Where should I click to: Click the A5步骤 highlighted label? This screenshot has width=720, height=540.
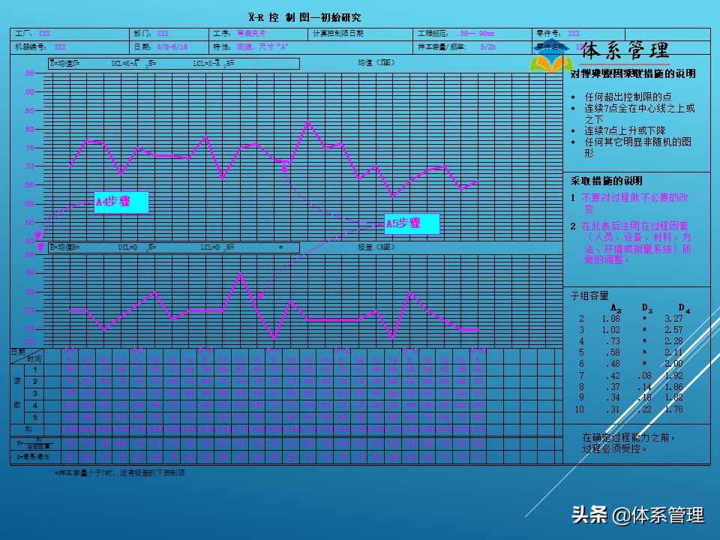pos(411,223)
